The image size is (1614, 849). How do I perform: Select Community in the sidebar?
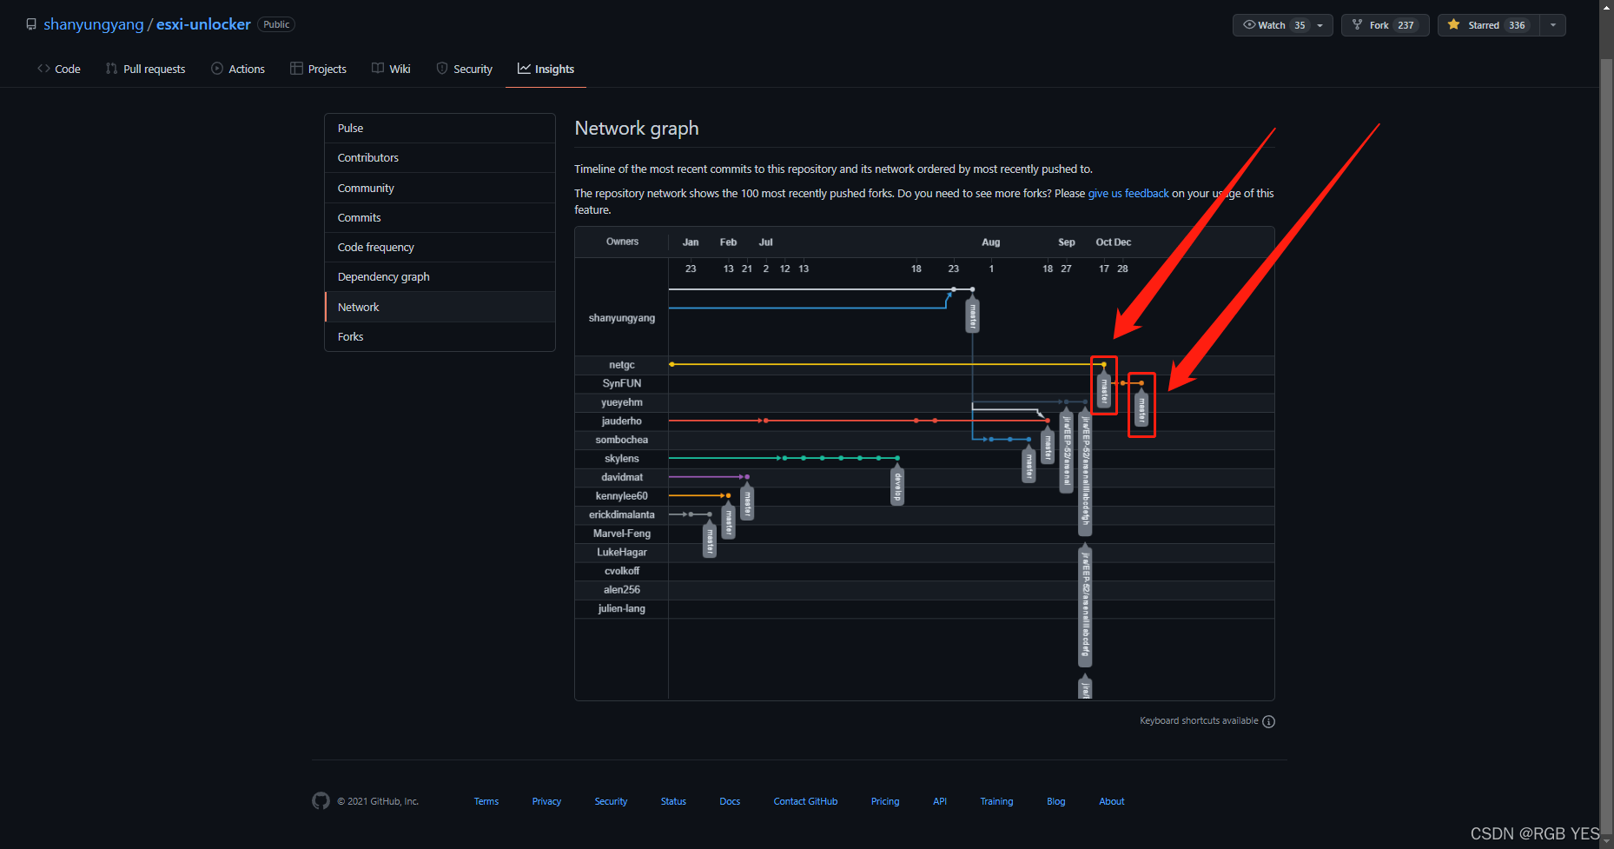click(440, 188)
